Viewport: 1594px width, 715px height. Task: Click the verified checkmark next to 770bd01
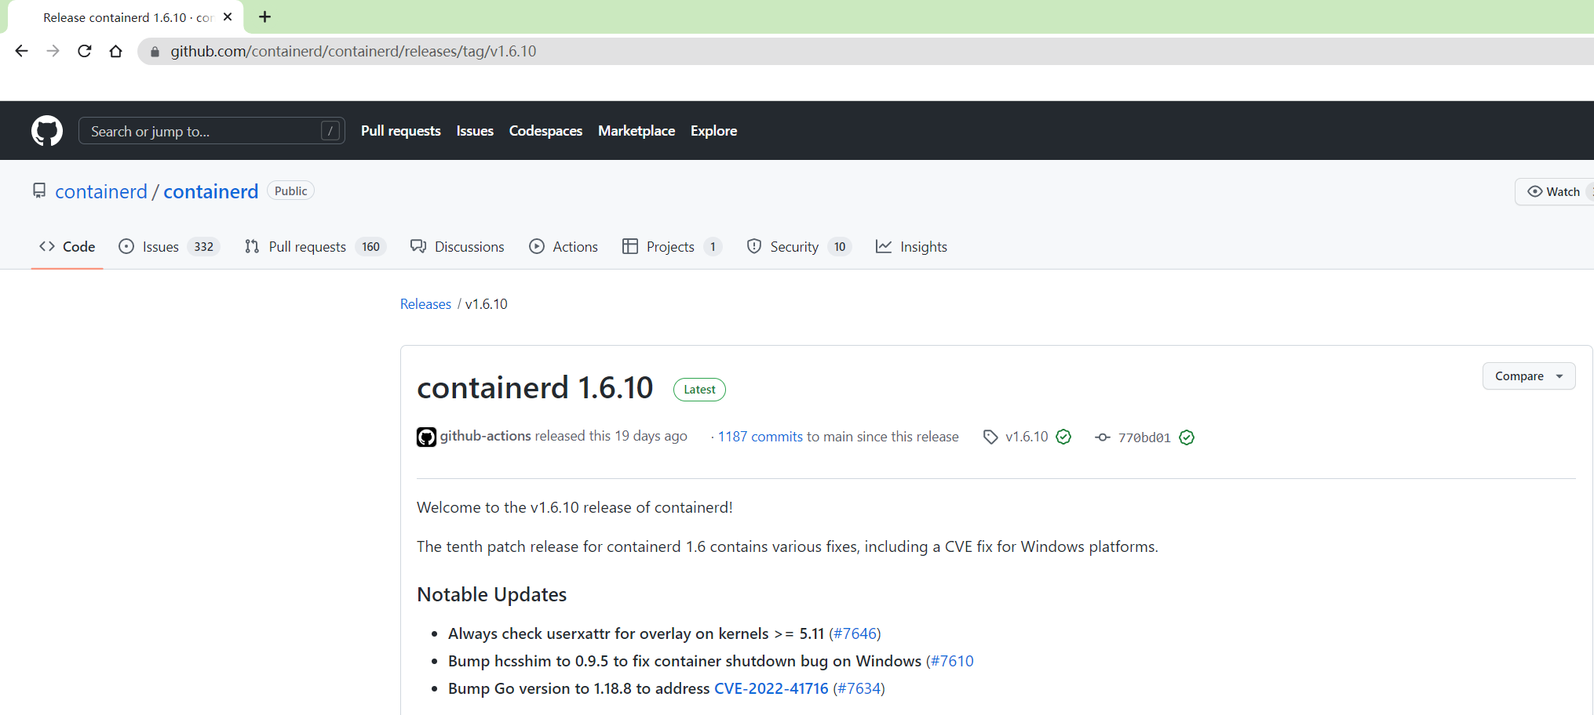coord(1187,437)
